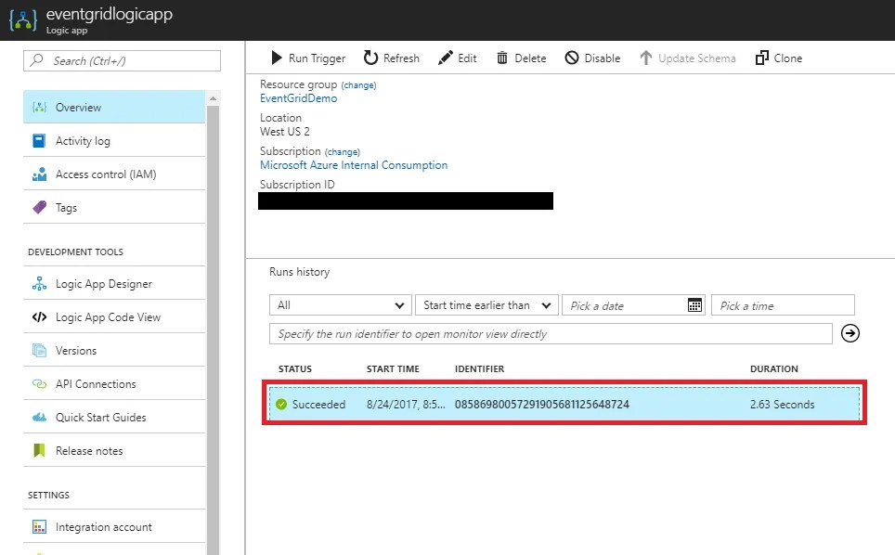Image resolution: width=895 pixels, height=555 pixels.
Task: Click the West US 2 location text
Action: pyautogui.click(x=285, y=131)
